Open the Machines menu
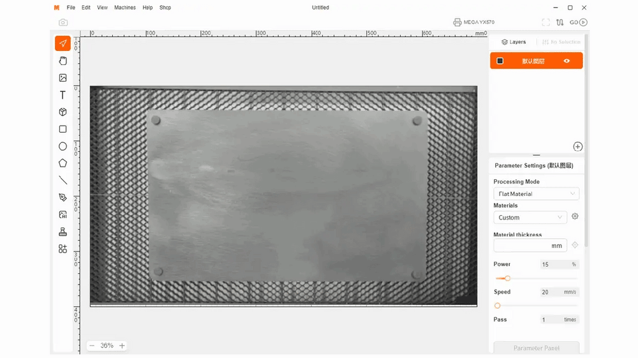The image size is (638, 358). click(125, 8)
